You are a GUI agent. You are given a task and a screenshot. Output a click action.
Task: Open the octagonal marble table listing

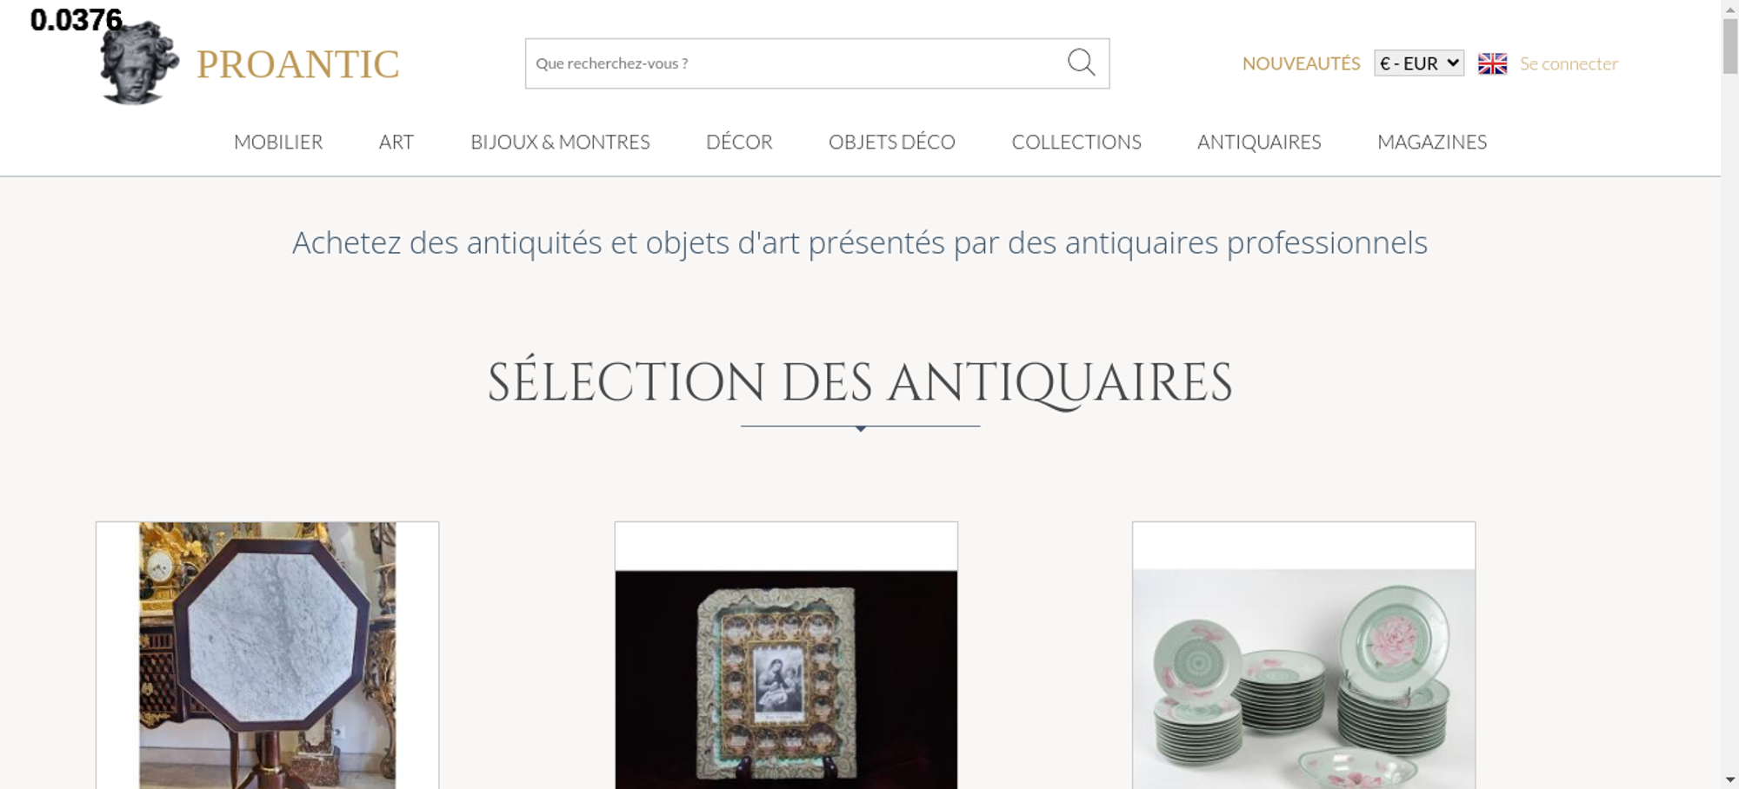[x=267, y=655]
